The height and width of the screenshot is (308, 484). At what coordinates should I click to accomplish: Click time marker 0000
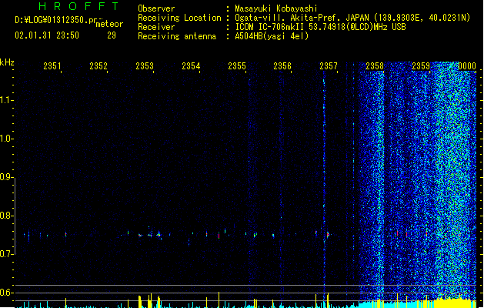[467, 66]
